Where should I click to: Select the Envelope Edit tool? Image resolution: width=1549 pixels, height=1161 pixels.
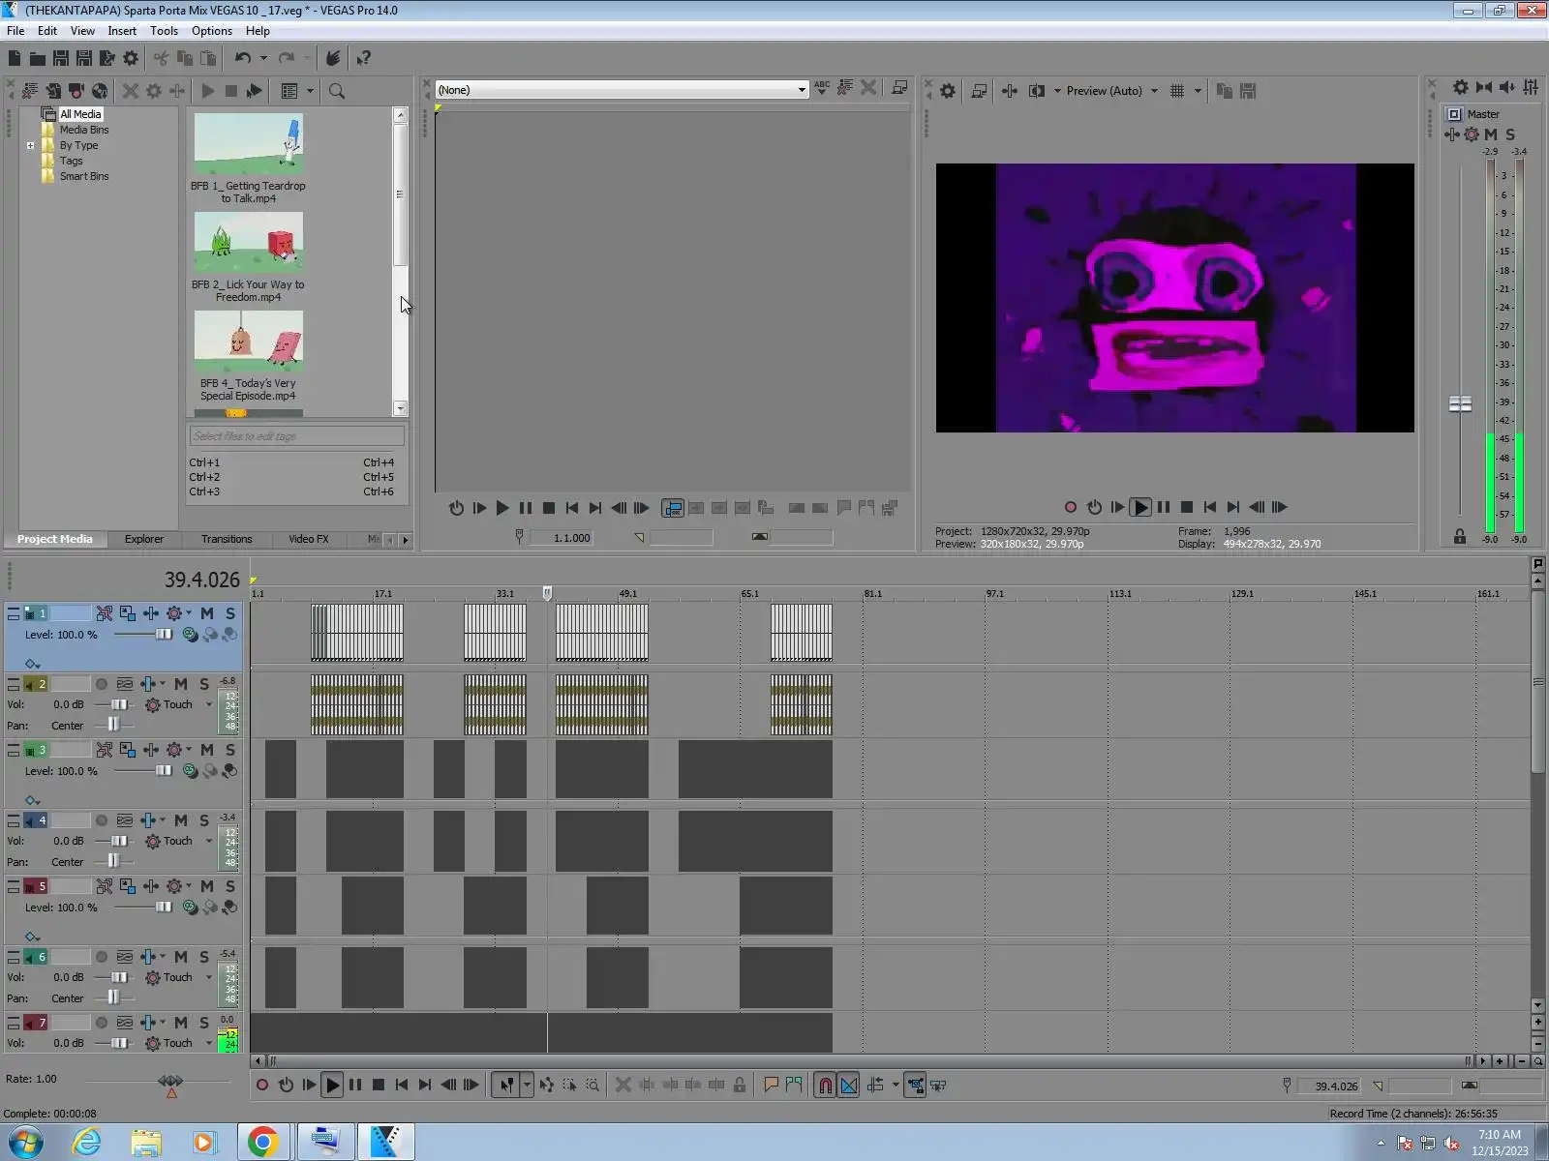coord(547,1086)
